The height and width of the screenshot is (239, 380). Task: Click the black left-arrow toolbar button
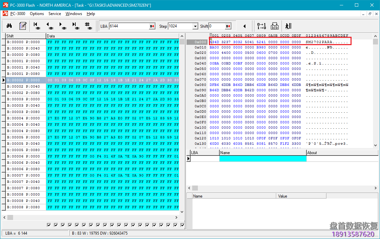[244, 26]
